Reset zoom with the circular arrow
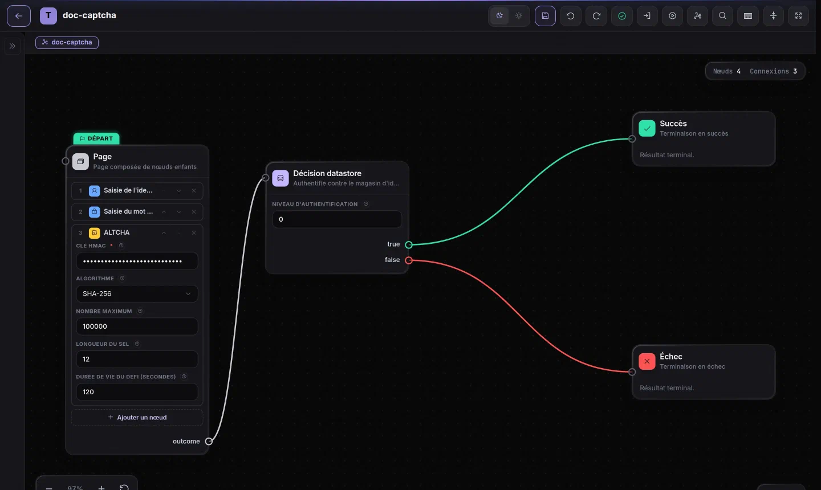821x490 pixels. pyautogui.click(x=124, y=488)
